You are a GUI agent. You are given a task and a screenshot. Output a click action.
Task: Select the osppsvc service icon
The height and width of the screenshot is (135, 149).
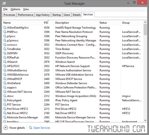click(x=5, y=87)
